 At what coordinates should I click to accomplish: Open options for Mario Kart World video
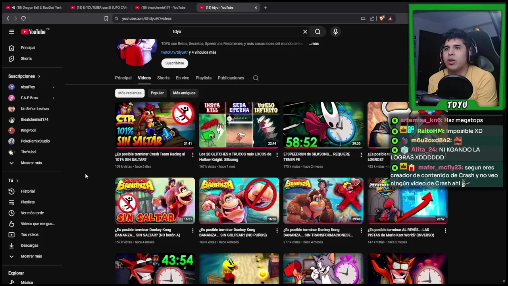tap(445, 230)
